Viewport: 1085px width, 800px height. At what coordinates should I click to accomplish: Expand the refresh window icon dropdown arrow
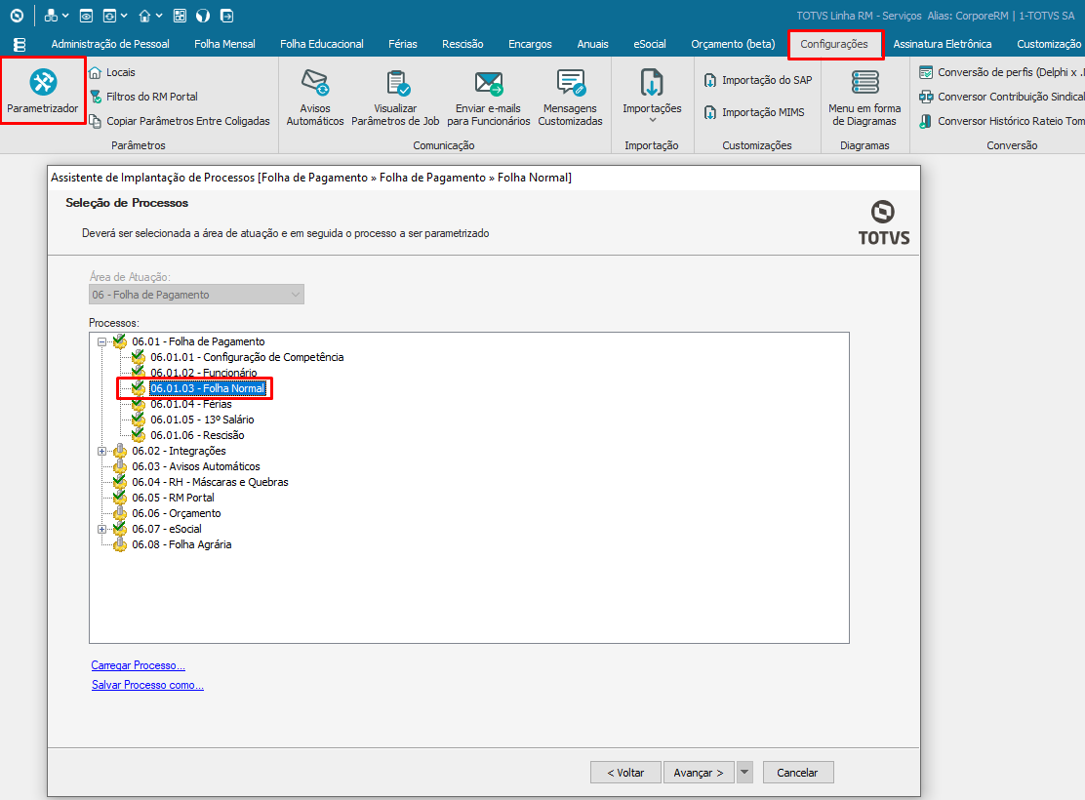[124, 16]
